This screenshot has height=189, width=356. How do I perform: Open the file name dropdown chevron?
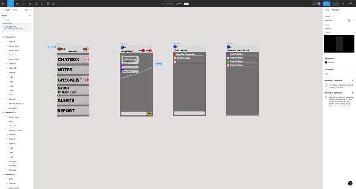click(x=191, y=4)
